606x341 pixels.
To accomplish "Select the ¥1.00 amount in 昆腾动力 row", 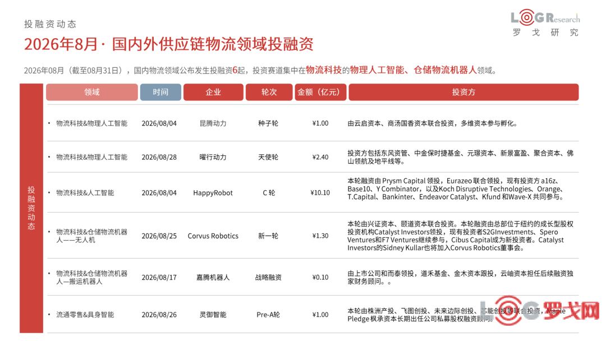I will click(320, 123).
